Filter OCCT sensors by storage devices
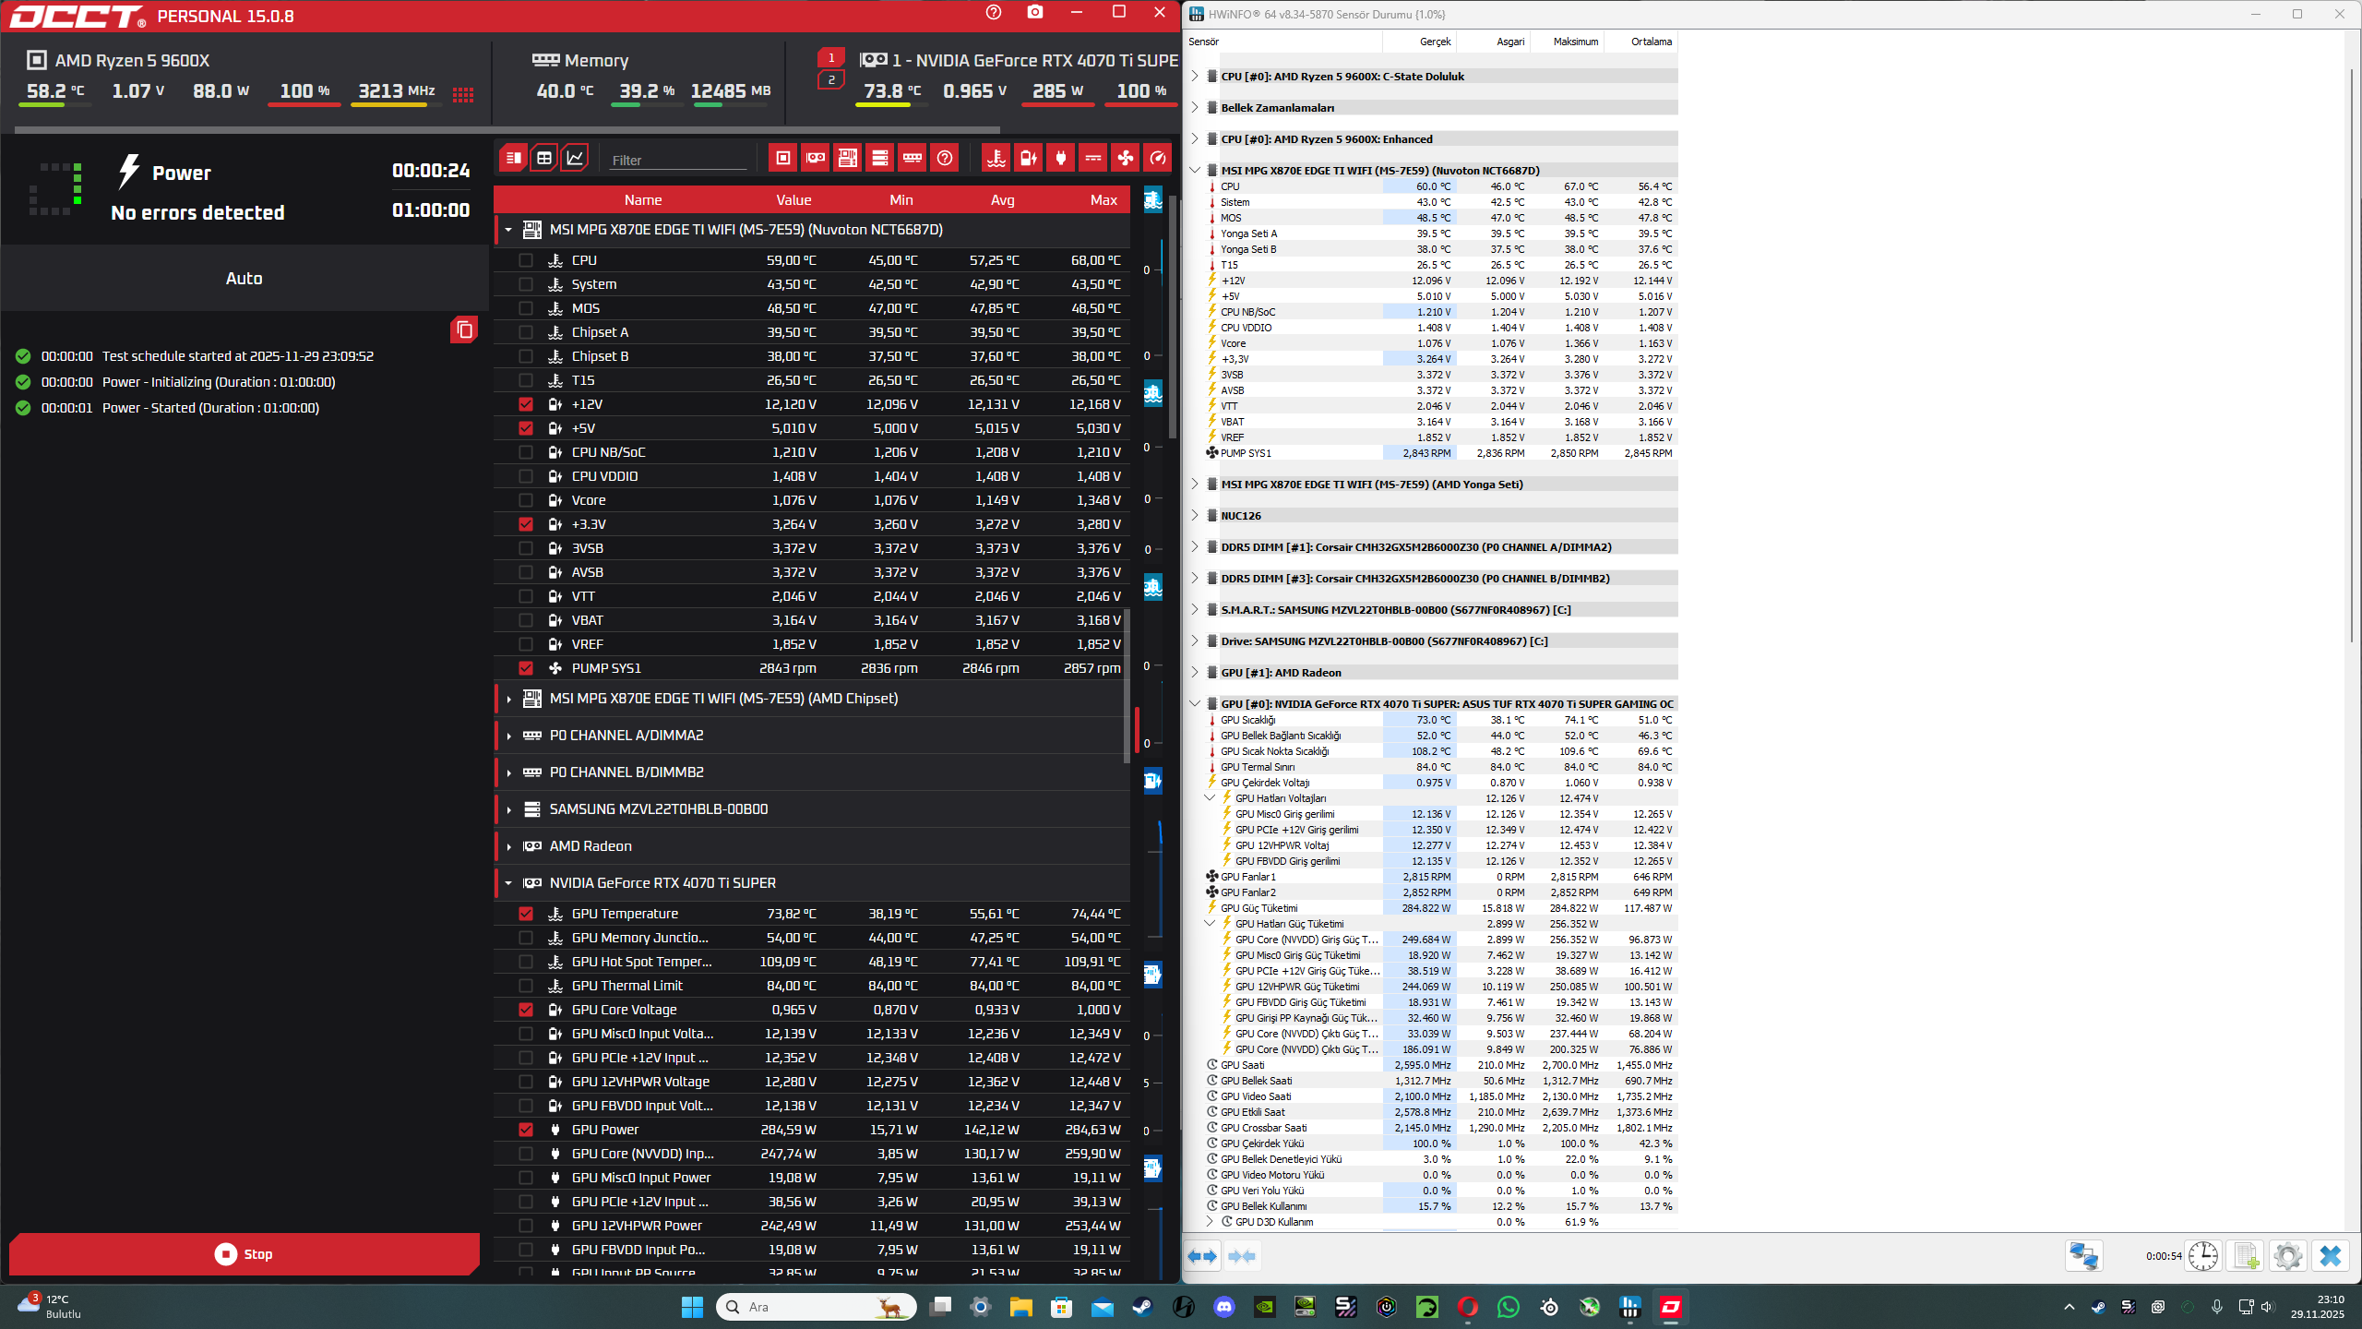Image resolution: width=2362 pixels, height=1329 pixels. tap(880, 158)
